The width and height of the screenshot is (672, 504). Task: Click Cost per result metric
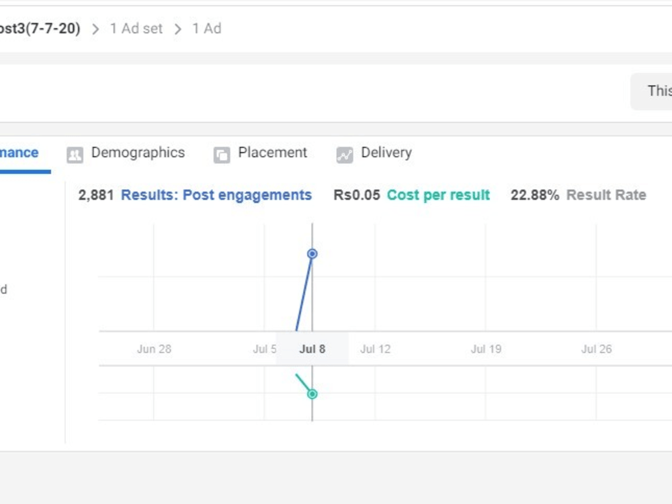coord(438,195)
